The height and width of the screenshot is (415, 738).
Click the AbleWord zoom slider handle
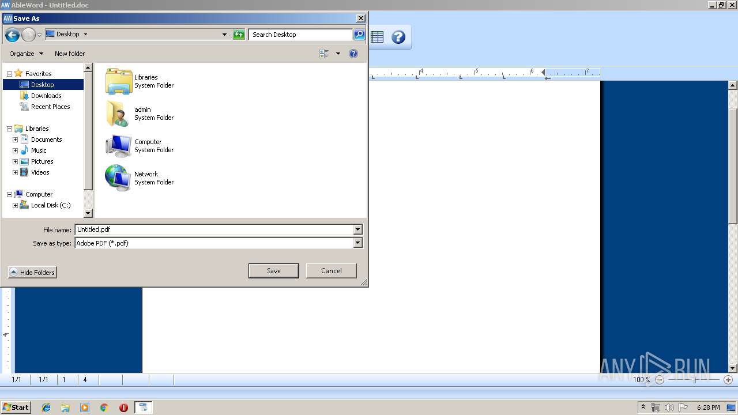[x=694, y=380]
